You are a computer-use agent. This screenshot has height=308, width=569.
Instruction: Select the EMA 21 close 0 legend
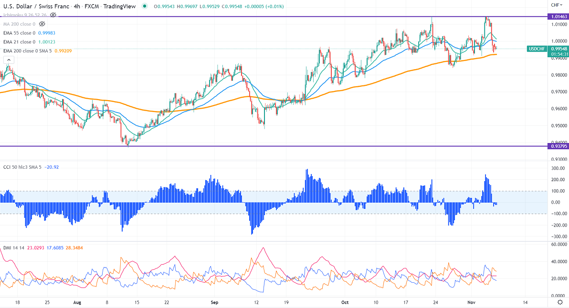19,42
